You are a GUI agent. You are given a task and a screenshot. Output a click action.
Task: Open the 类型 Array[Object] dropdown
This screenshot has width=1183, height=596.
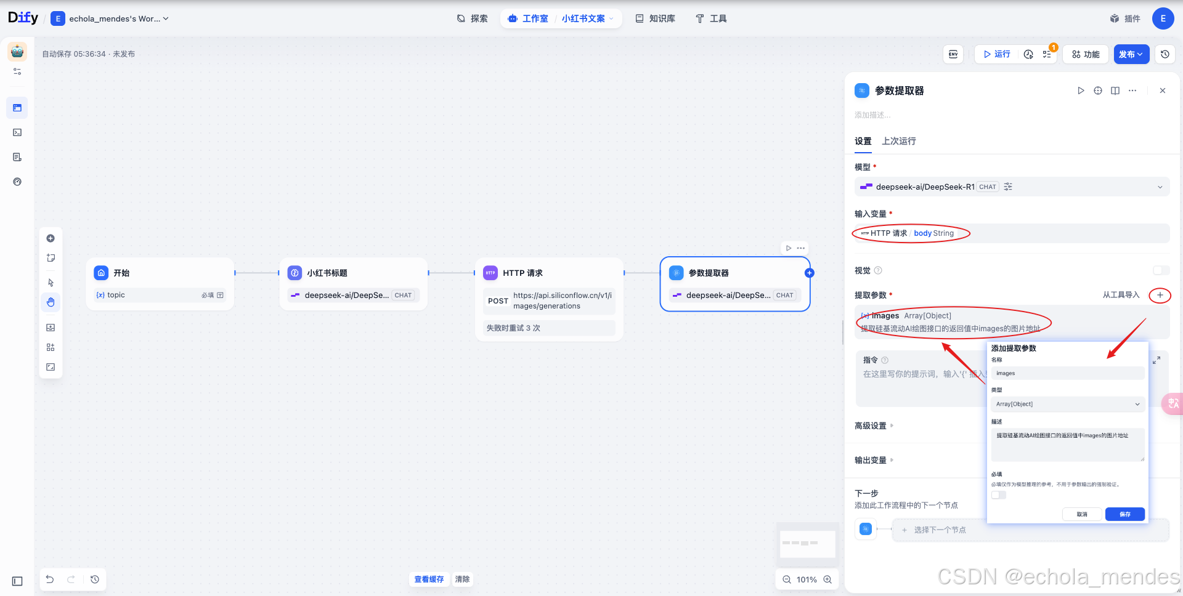click(x=1068, y=404)
